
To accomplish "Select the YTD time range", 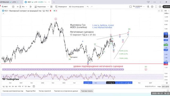I will tap(19, 86).
